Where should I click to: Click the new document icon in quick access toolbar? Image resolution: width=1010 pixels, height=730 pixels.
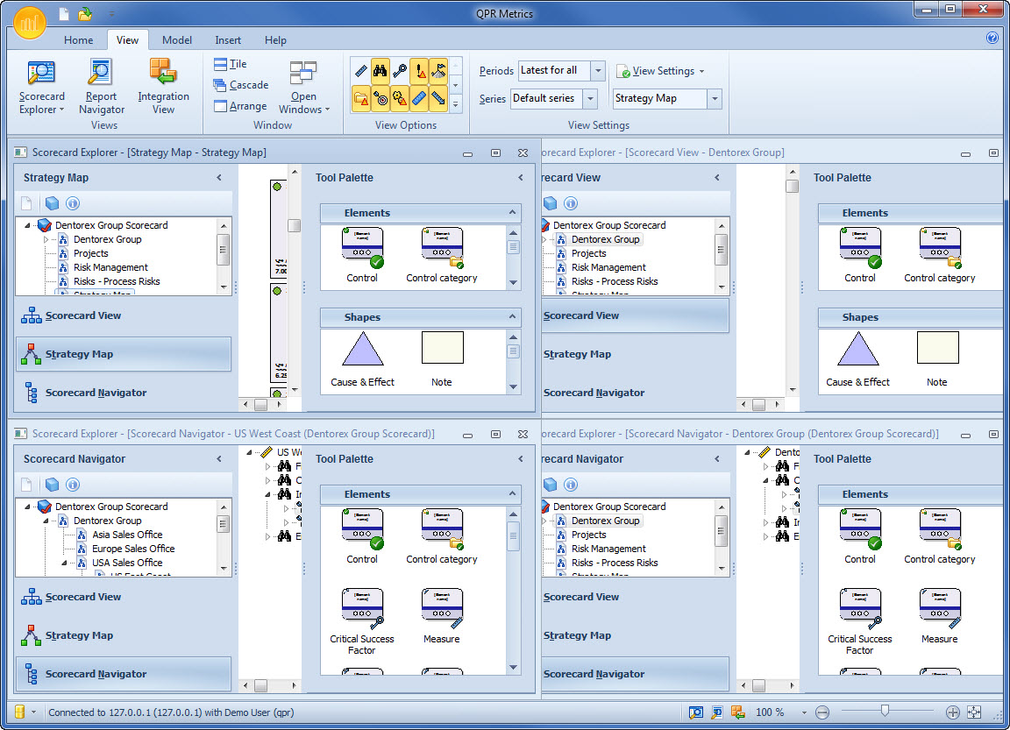point(63,13)
